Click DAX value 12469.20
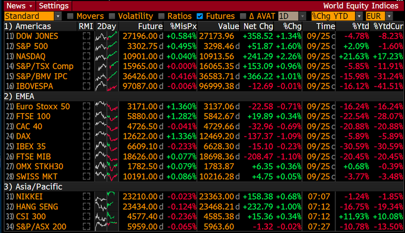The image size is (405, 233). coord(216,136)
